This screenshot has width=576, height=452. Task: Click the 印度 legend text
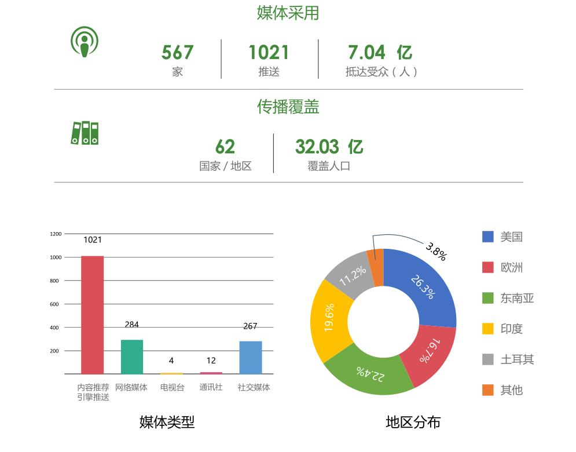click(511, 329)
